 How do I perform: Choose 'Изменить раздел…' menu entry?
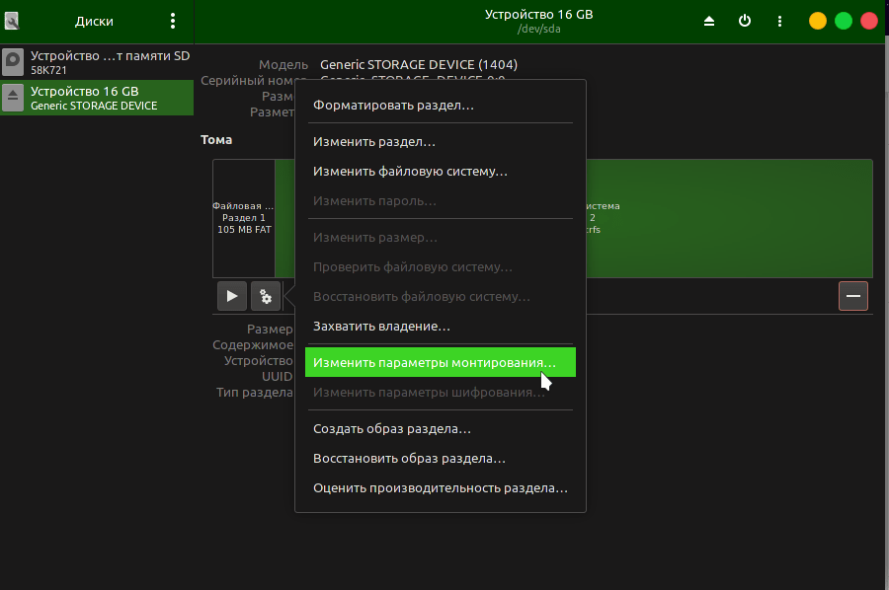374,142
